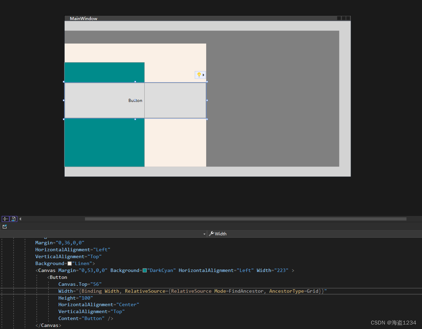Viewport: 422px width, 329px height.
Task: Select the Button control on the design canvas
Action: [135, 100]
